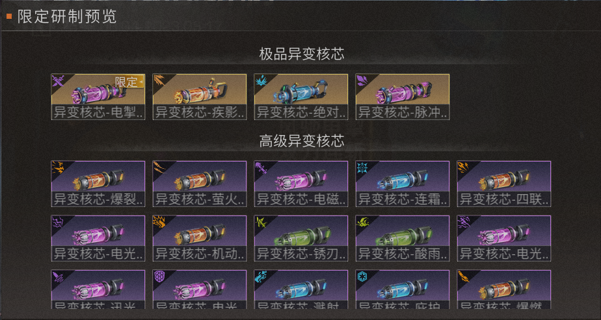Open the 异变核心-四联 core item
The width and height of the screenshot is (601, 320).
coord(504,184)
